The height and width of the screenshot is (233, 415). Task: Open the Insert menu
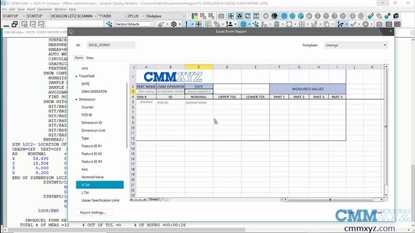click(31, 9)
